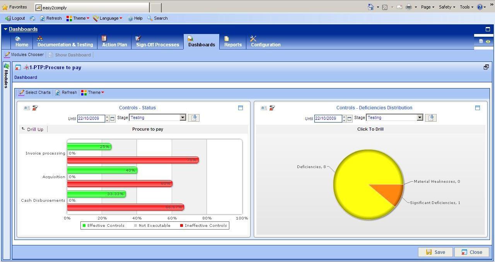This screenshot has width=495, height=262.
Task: Maximize the Controls - Status chart
Action: coord(241,108)
